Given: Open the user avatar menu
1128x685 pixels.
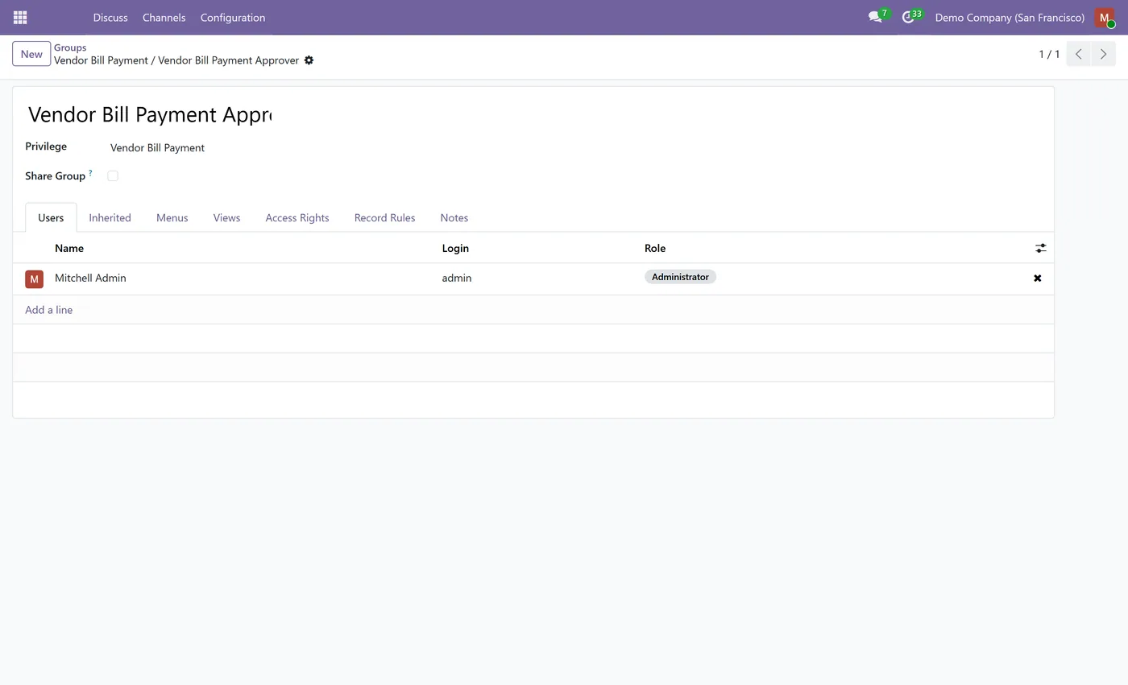Looking at the screenshot, I should tap(1105, 17).
